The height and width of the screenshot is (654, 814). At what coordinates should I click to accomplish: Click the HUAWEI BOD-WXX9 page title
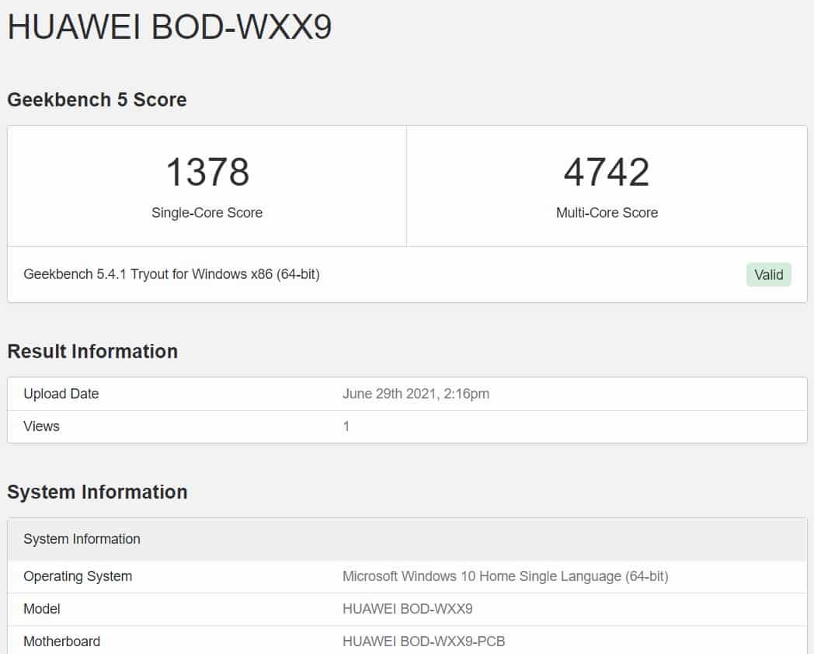[x=169, y=27]
